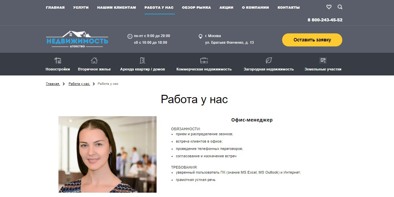Image resolution: width=394 pixels, height=197 pixels.
Task: Open Земельные участки plot icon
Action: point(323,60)
